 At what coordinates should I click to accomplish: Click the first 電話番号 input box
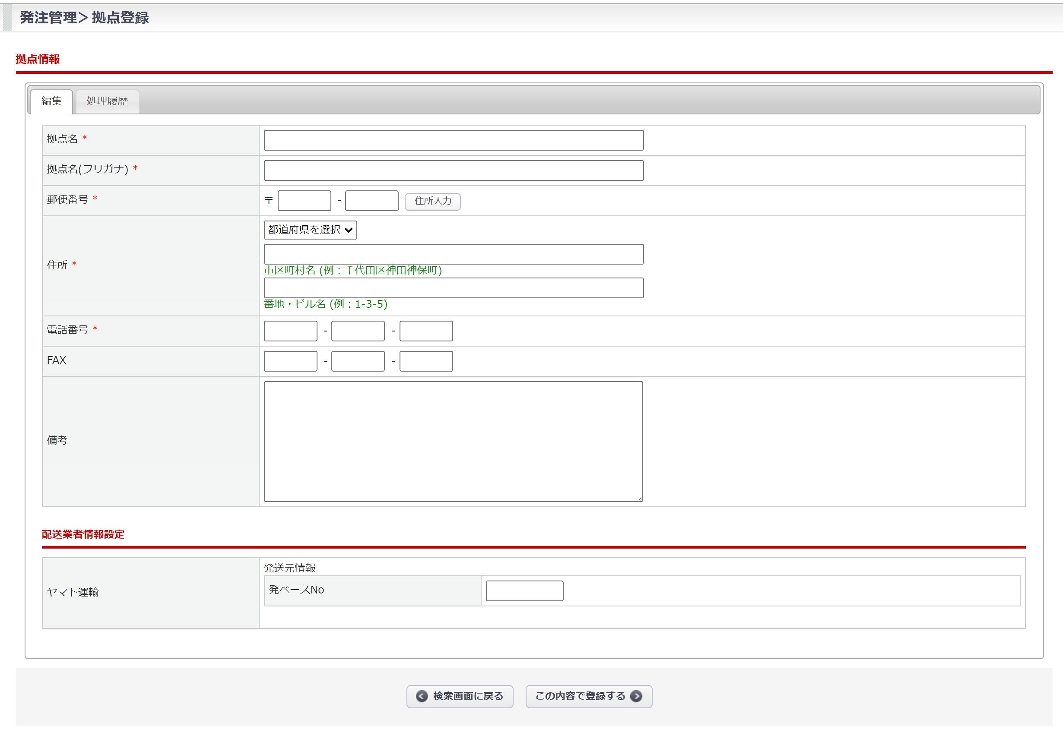click(290, 331)
